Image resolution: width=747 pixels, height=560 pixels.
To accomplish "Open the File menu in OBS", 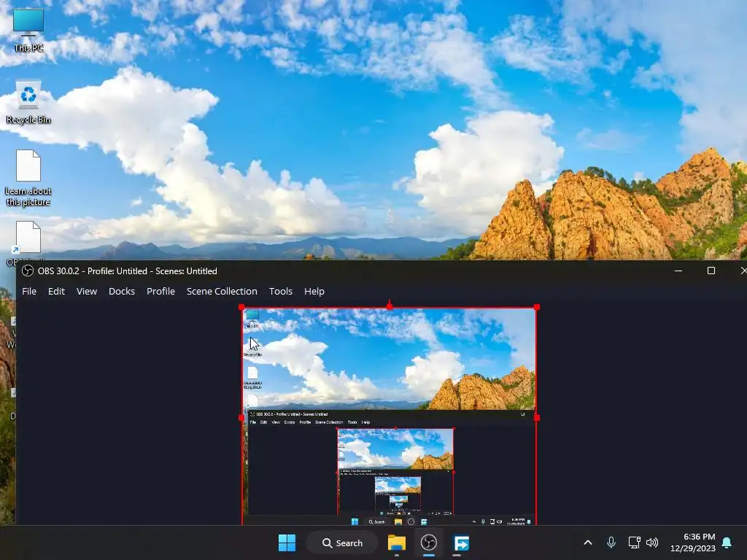I will click(29, 291).
